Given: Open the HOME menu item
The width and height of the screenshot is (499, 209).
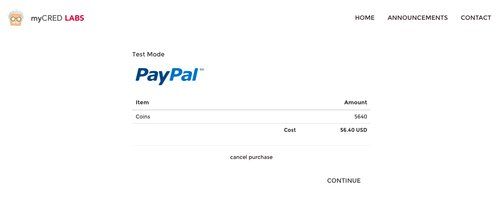Looking at the screenshot, I should tap(365, 18).
